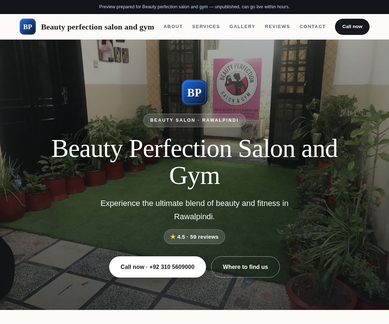Open the About section

pos(173,27)
